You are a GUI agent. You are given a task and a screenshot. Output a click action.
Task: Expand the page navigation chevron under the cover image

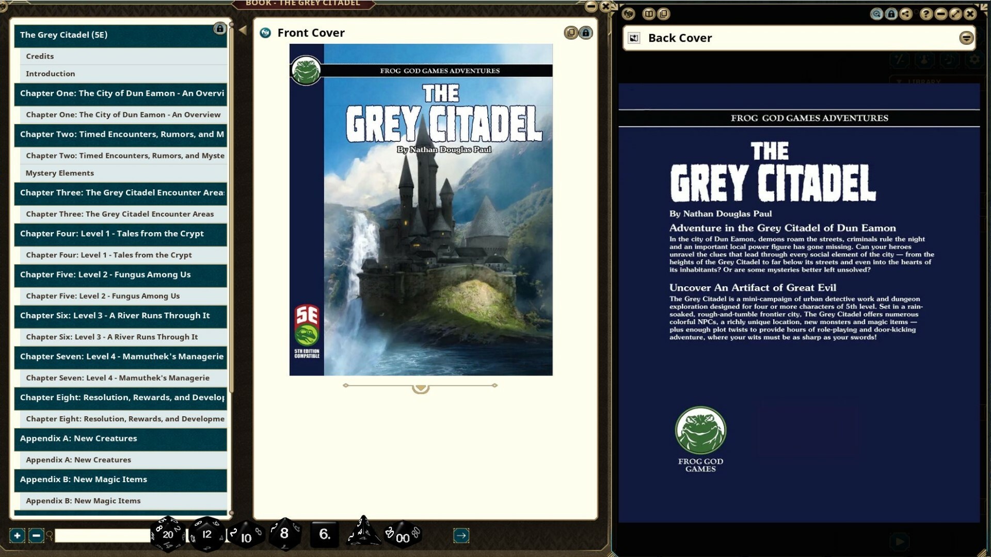click(x=420, y=387)
